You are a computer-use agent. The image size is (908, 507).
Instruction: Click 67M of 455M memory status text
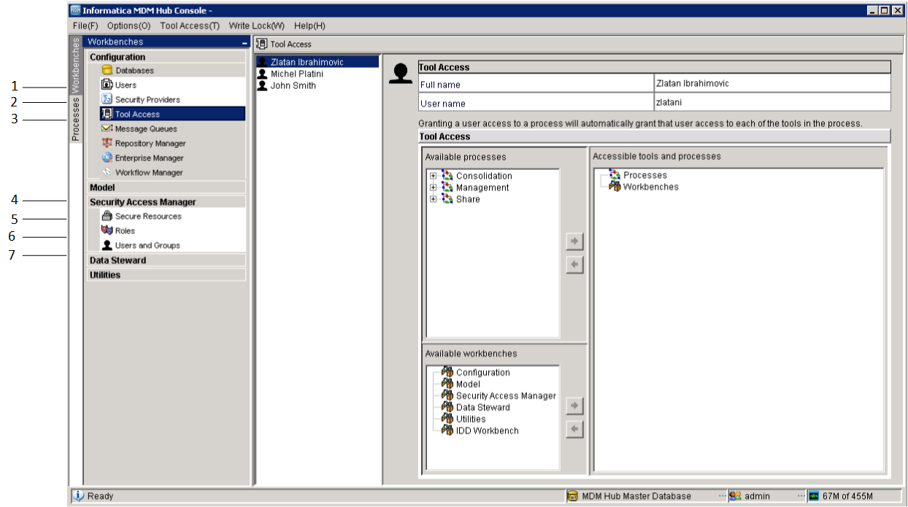coord(847,496)
